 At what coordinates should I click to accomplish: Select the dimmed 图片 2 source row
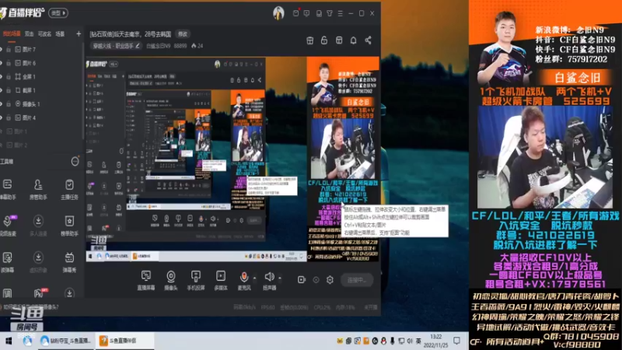pyautogui.click(x=41, y=145)
